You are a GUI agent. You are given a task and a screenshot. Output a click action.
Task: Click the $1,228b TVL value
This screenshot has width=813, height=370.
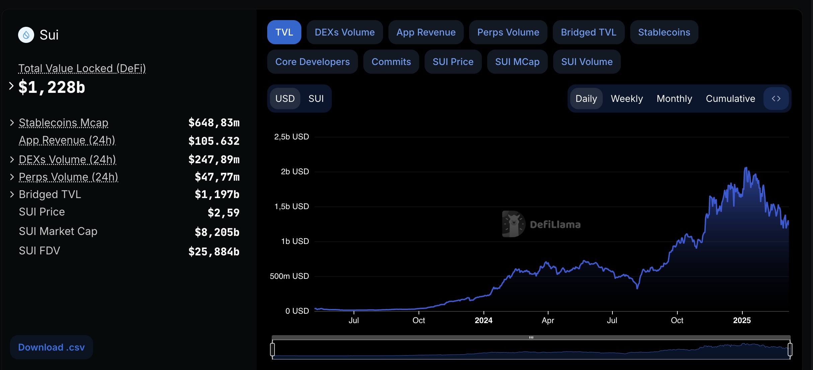click(x=52, y=87)
